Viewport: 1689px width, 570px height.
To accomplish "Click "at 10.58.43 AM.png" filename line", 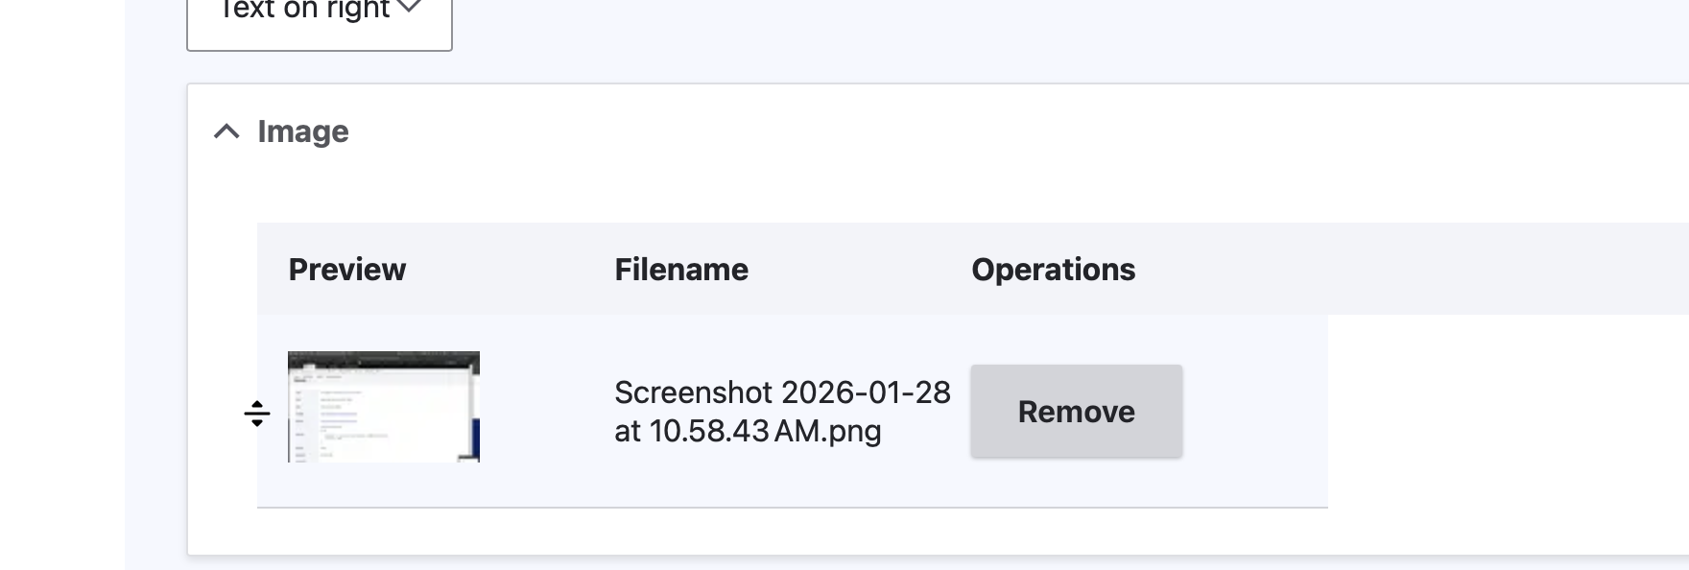I will (748, 431).
